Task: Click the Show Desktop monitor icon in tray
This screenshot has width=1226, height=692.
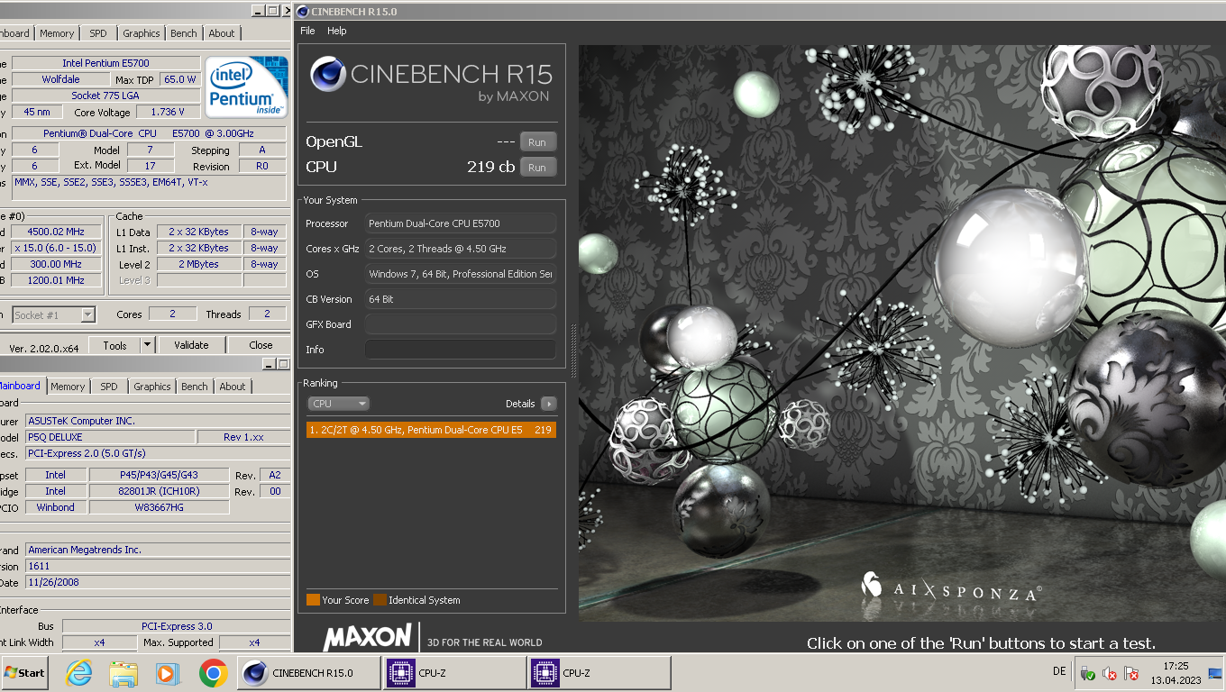Action: 1214,673
